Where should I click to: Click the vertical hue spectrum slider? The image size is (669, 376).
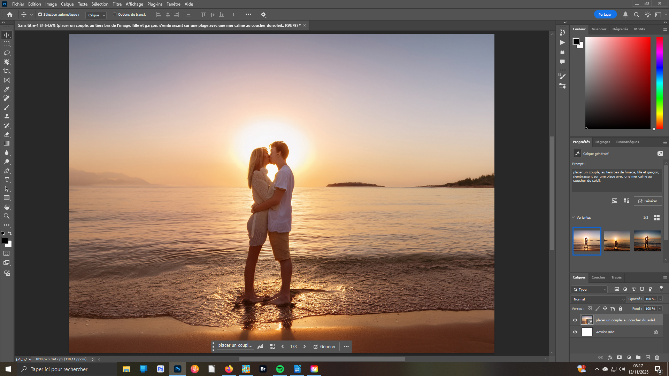click(x=660, y=83)
